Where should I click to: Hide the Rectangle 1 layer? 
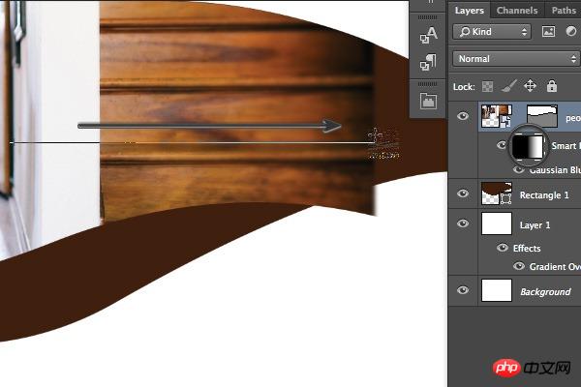(463, 193)
